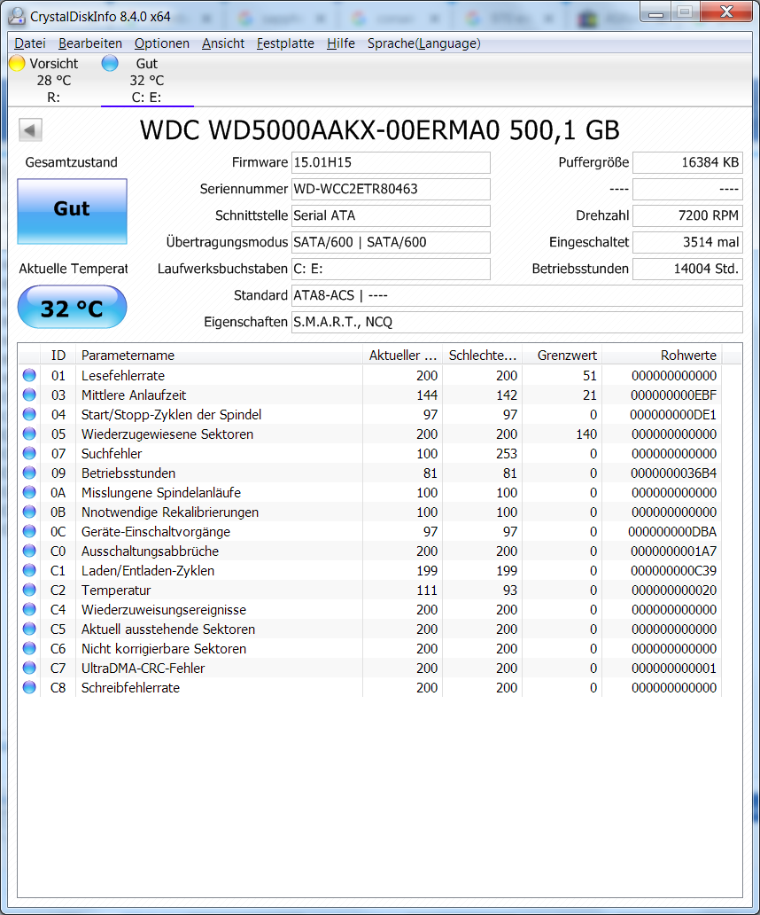Click status orb for UltraDMA-CRC-Fehler
The image size is (760, 915).
click(29, 669)
